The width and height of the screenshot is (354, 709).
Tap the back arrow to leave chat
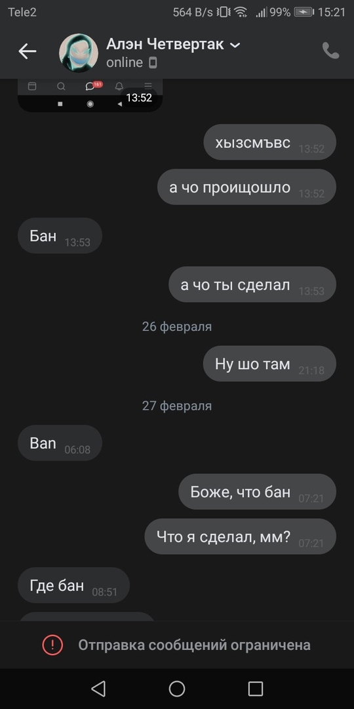click(27, 52)
